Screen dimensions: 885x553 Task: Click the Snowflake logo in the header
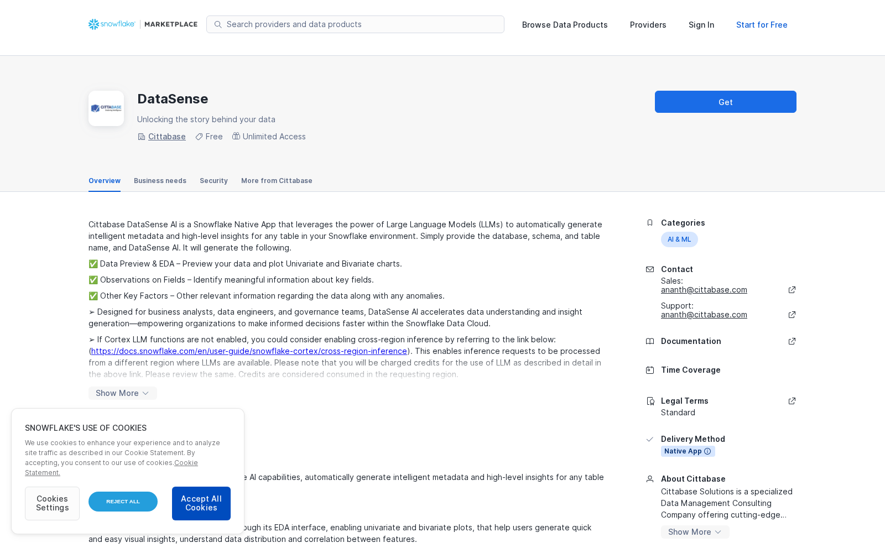112,24
